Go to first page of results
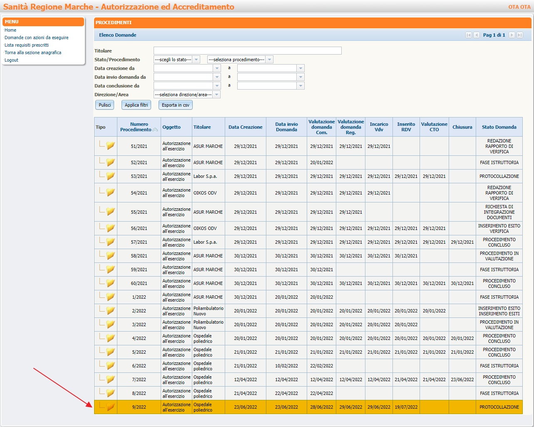534x427 pixels. [x=469, y=35]
